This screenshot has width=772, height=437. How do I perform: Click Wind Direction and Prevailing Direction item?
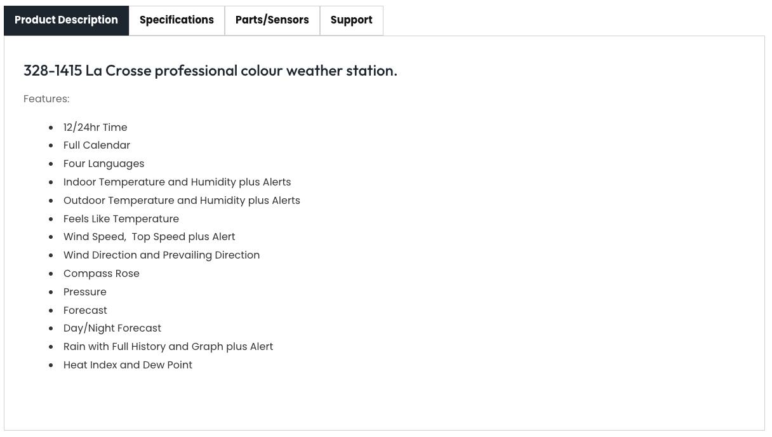point(161,255)
